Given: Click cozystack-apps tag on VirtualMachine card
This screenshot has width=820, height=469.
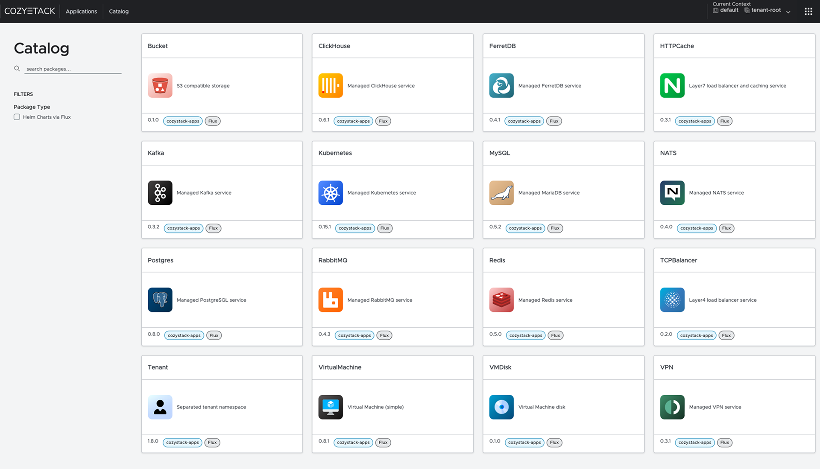Looking at the screenshot, I should (353, 443).
